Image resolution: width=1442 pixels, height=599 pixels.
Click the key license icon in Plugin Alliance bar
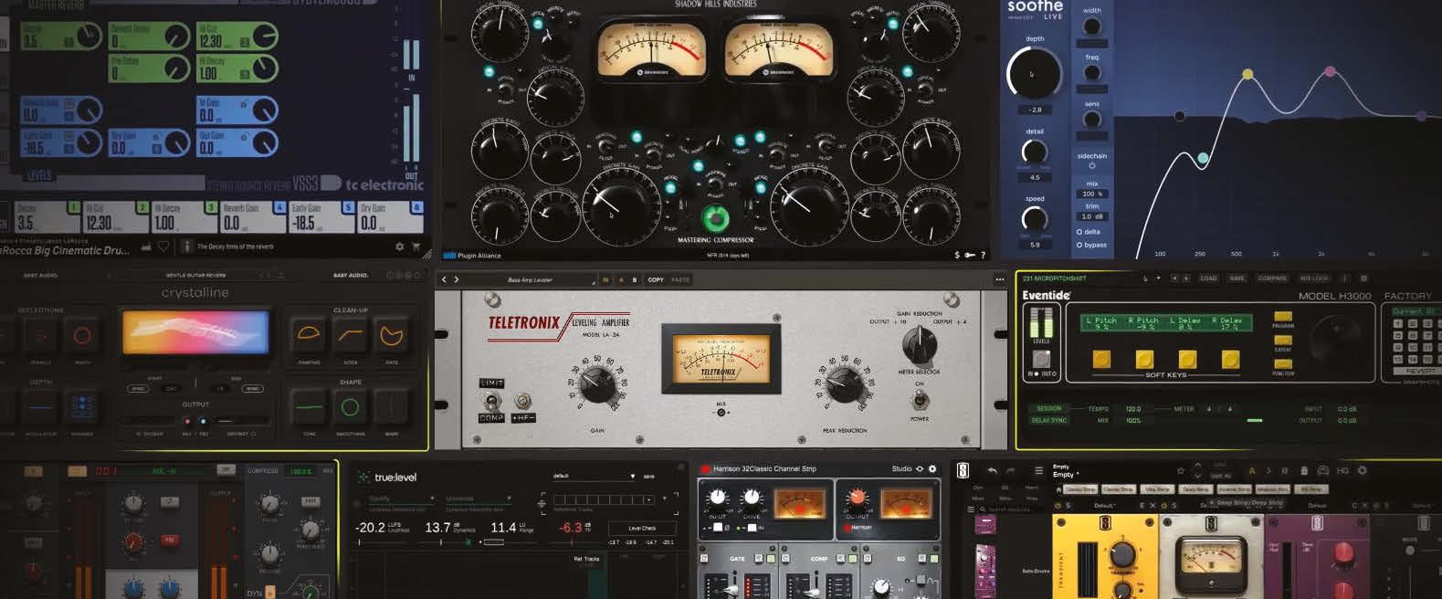pyautogui.click(x=969, y=256)
